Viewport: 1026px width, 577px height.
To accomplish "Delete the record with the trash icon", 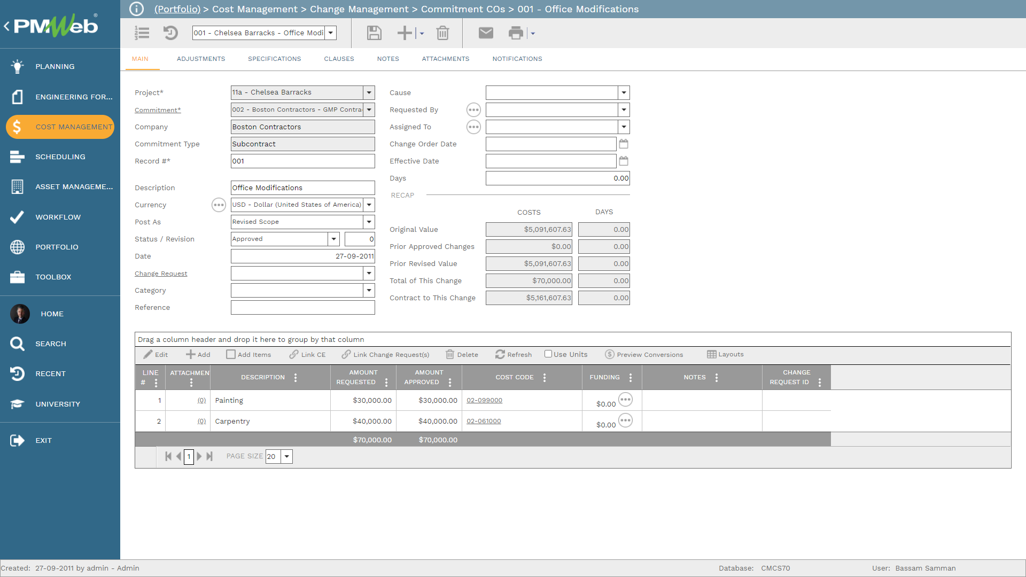I will click(x=442, y=33).
